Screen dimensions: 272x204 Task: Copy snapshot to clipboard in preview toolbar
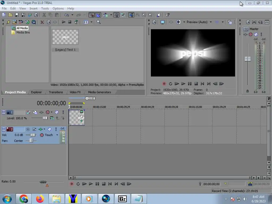[230, 22]
